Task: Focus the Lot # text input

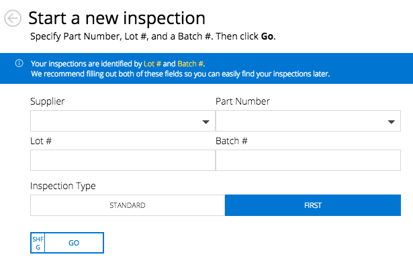Action: pyautogui.click(x=122, y=160)
